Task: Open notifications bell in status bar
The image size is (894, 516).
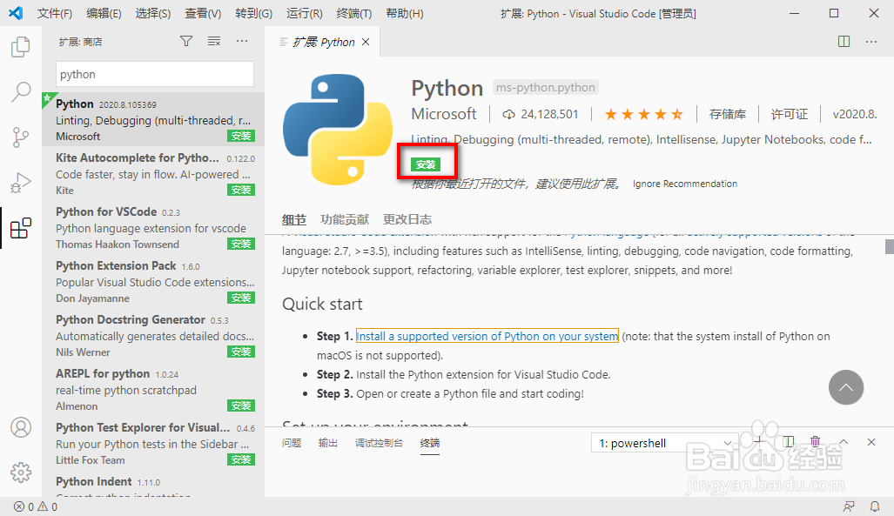Action: pos(875,506)
